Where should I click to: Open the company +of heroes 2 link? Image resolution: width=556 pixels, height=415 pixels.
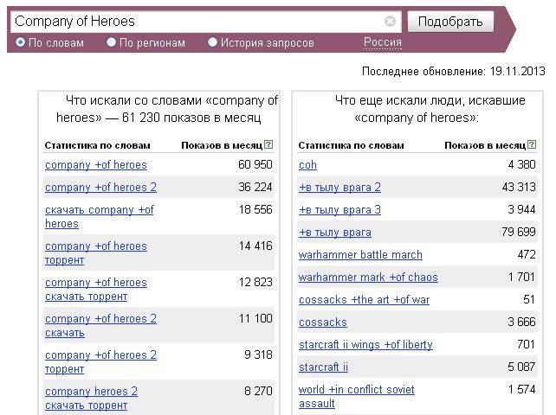tap(100, 188)
